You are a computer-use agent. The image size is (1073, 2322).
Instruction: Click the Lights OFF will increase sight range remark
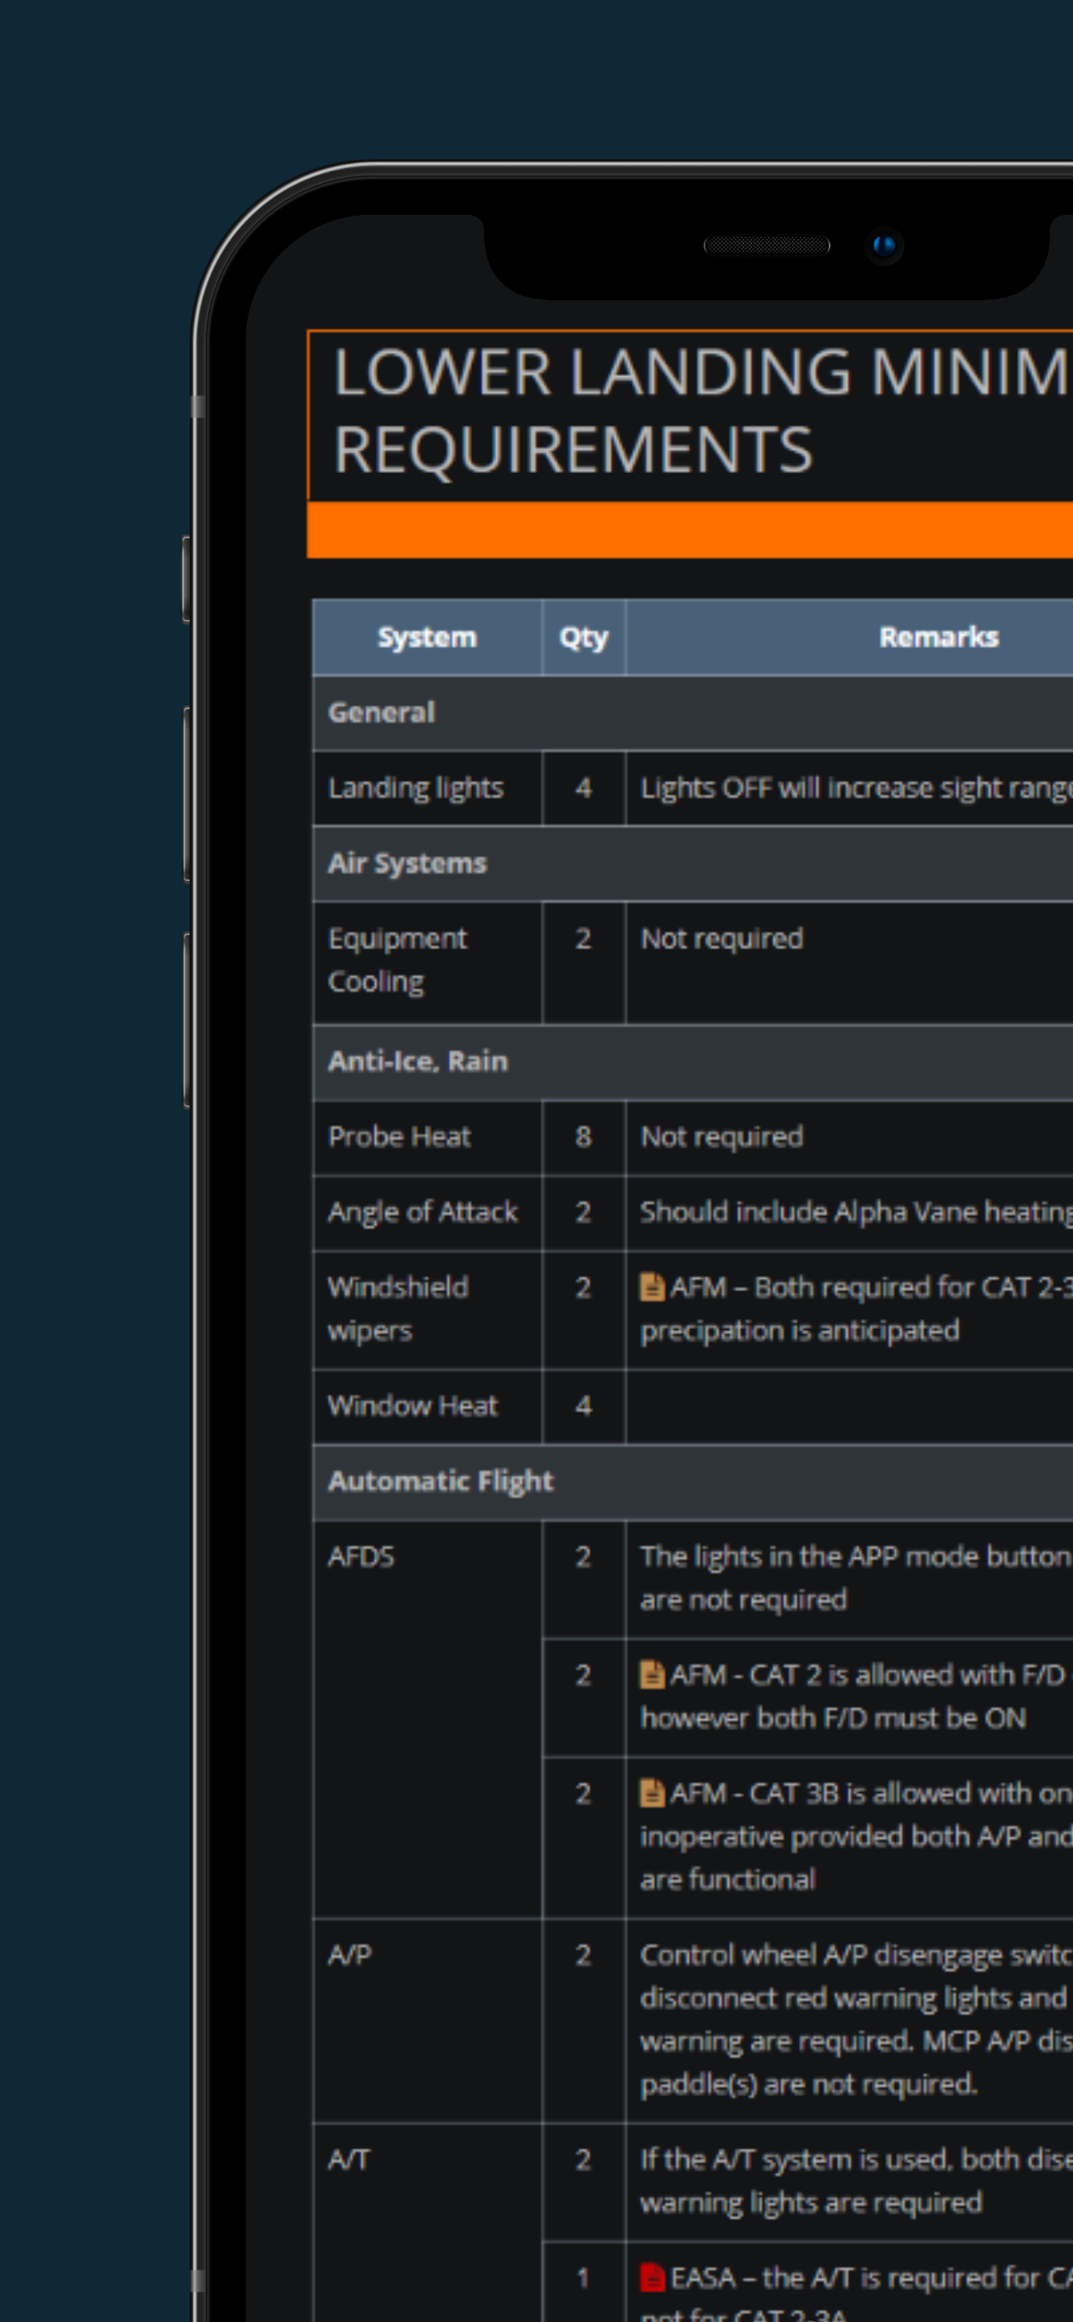(x=857, y=788)
